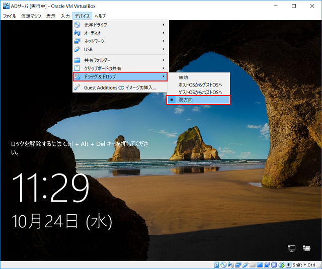Click the hard disk activity status icon

(216, 264)
